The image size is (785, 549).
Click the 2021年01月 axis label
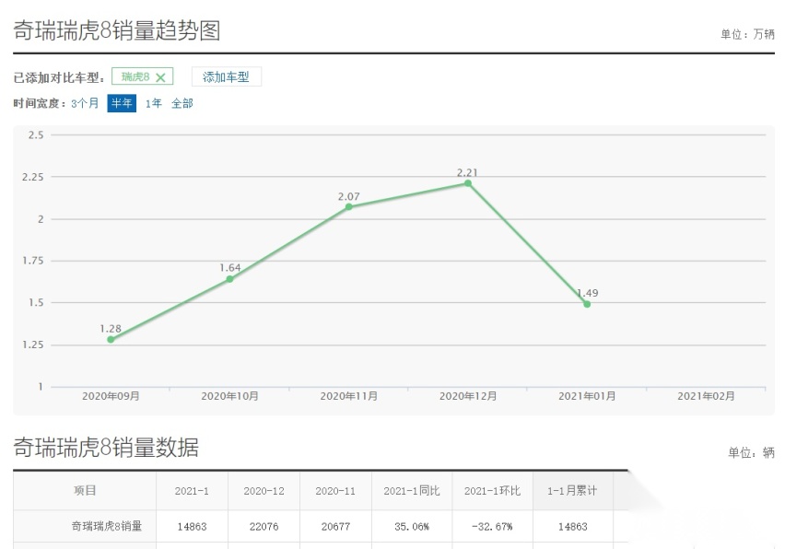pyautogui.click(x=587, y=396)
